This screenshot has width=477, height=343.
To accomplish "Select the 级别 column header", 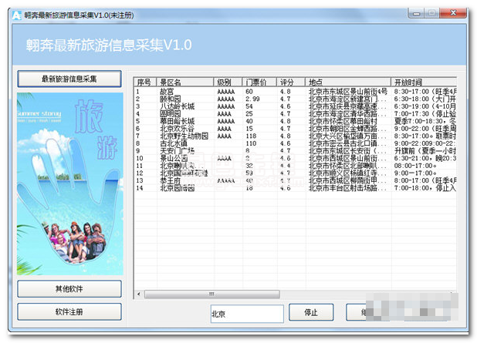I will [227, 82].
